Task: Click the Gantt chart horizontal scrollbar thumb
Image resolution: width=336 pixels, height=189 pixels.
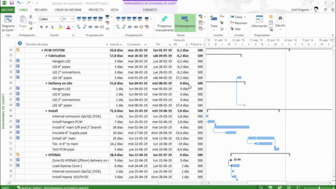Action: point(267,183)
